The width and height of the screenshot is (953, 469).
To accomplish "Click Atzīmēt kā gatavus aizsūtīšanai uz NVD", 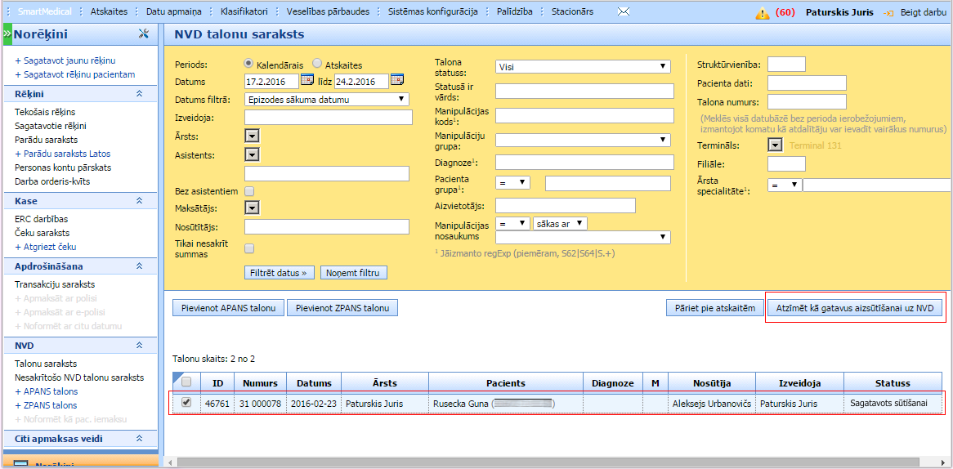I will [x=854, y=308].
